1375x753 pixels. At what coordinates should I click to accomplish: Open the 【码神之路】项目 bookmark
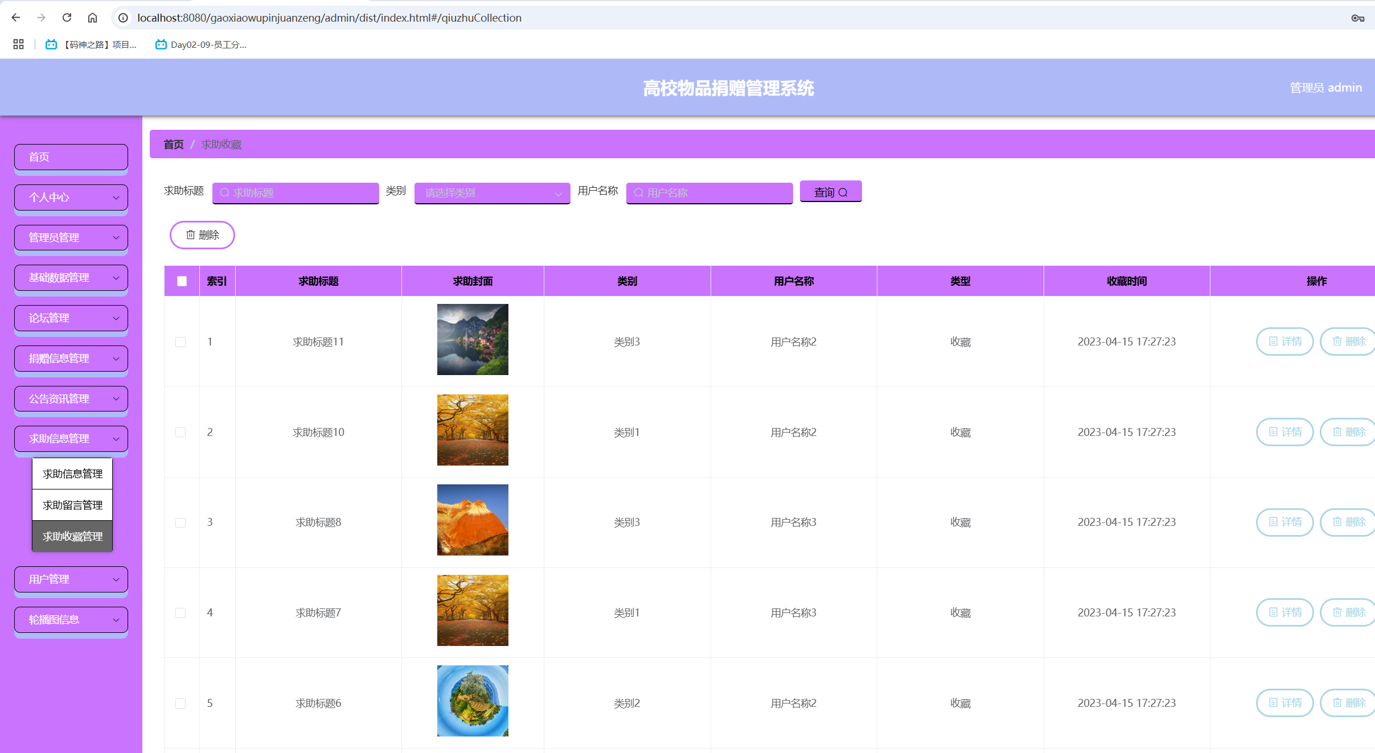(x=91, y=44)
